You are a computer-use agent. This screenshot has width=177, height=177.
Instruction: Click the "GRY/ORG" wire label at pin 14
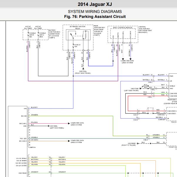click(34, 140)
